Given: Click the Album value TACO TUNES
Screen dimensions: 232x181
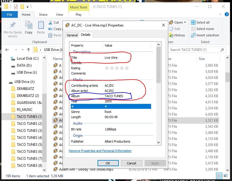Looking at the screenshot, I should 114,96.
